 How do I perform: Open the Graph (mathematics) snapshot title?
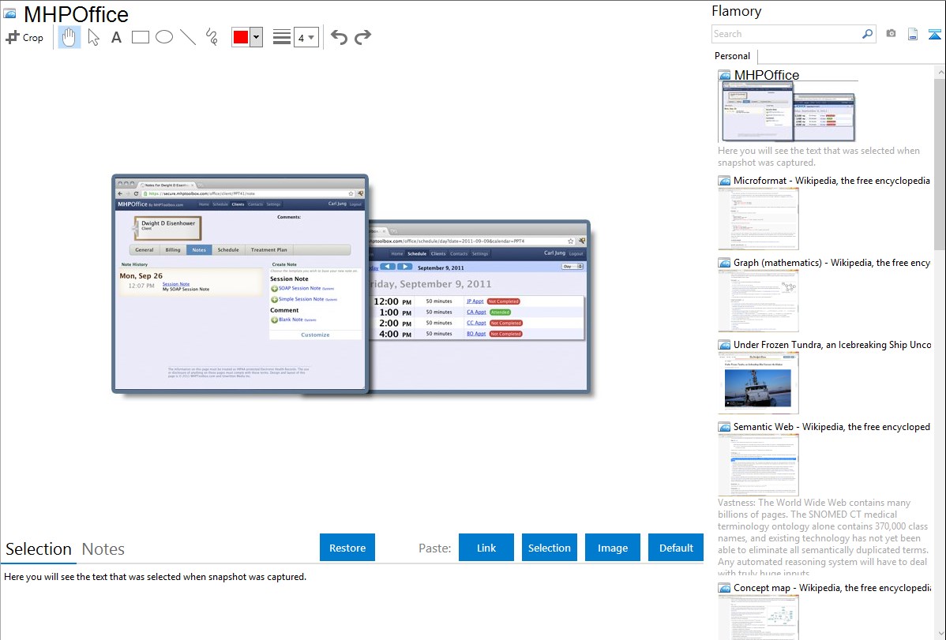point(832,263)
